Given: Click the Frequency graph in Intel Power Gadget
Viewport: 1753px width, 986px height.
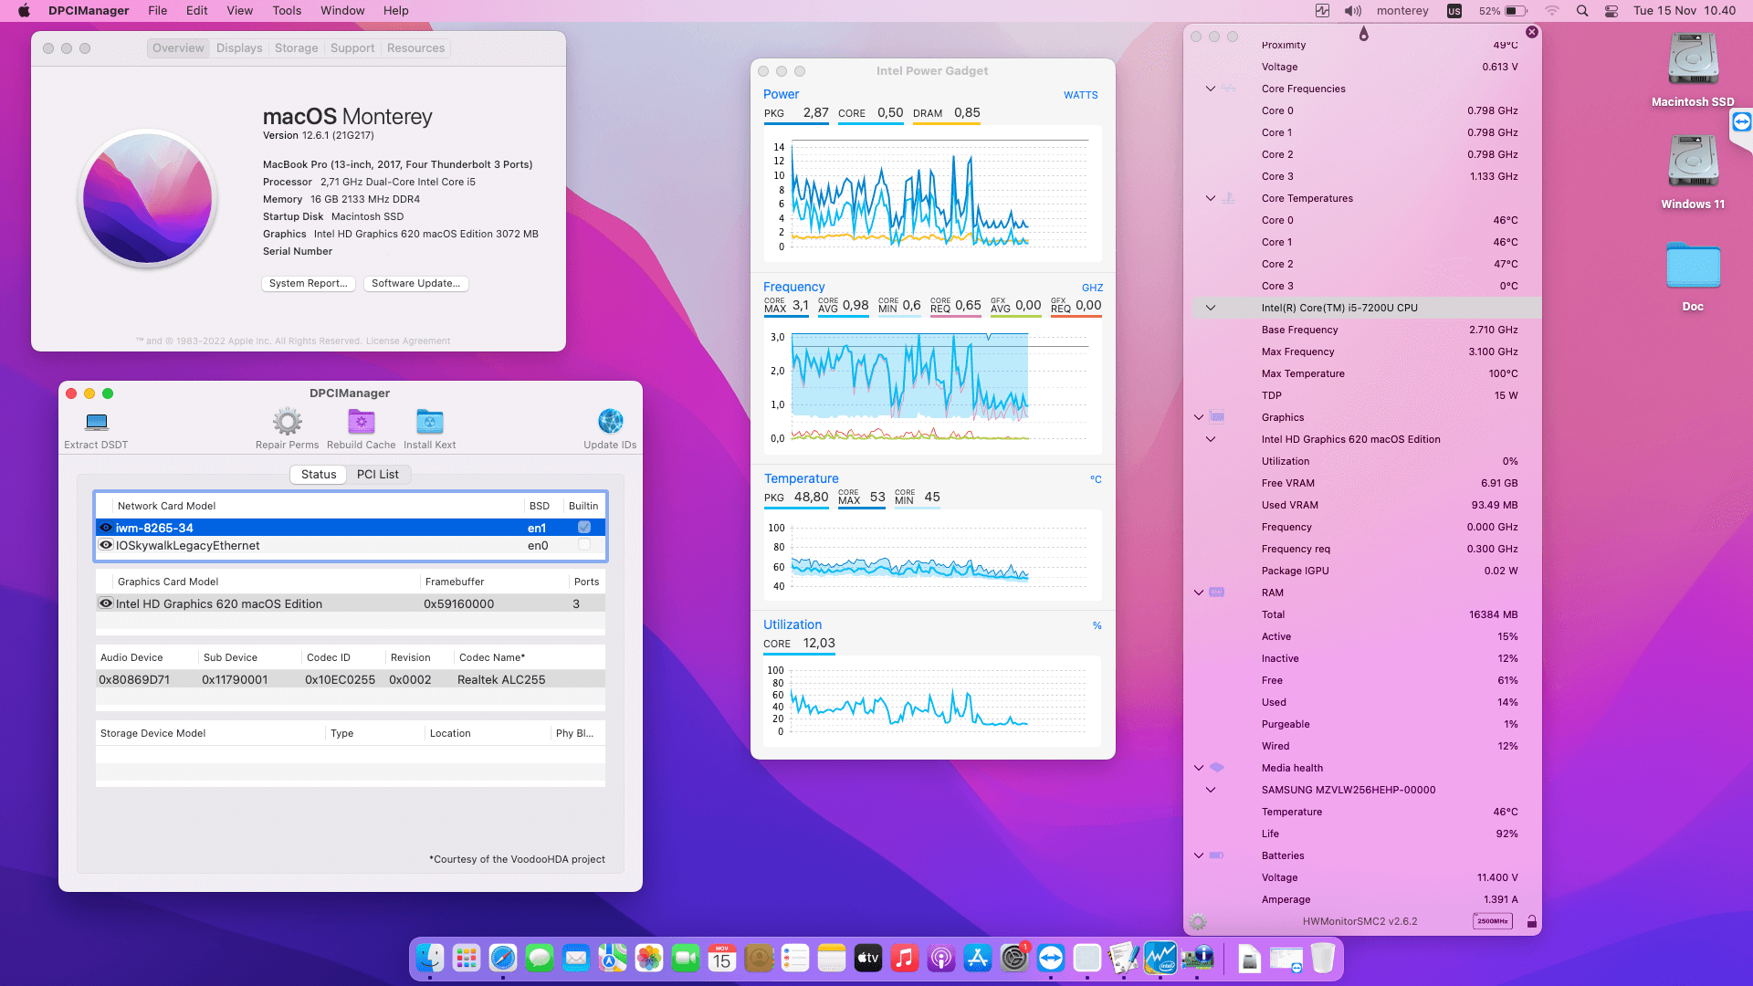Looking at the screenshot, I should (932, 387).
